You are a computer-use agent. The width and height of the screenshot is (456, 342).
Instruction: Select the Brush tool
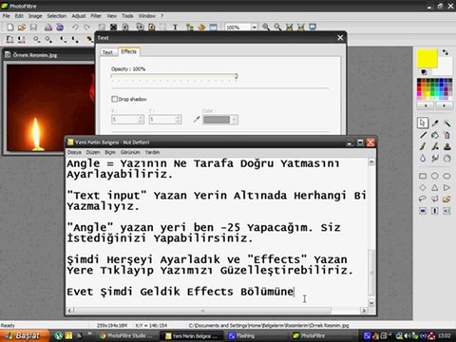point(423,146)
